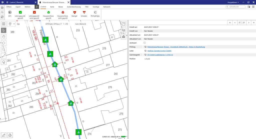Select Hausanschluss nicht geprüft tool

tap(63, 13)
